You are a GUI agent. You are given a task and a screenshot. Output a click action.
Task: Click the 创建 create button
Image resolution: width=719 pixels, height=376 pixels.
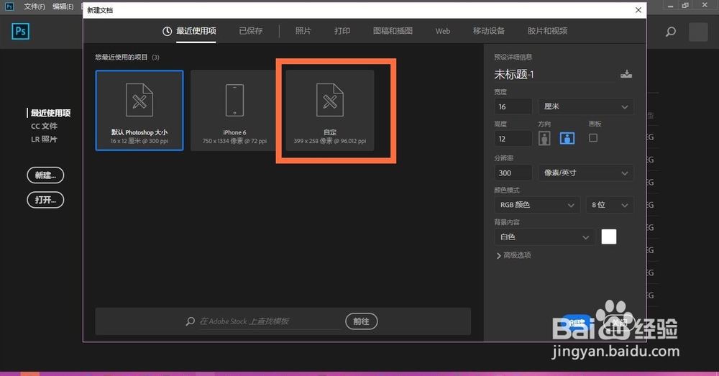(x=577, y=323)
